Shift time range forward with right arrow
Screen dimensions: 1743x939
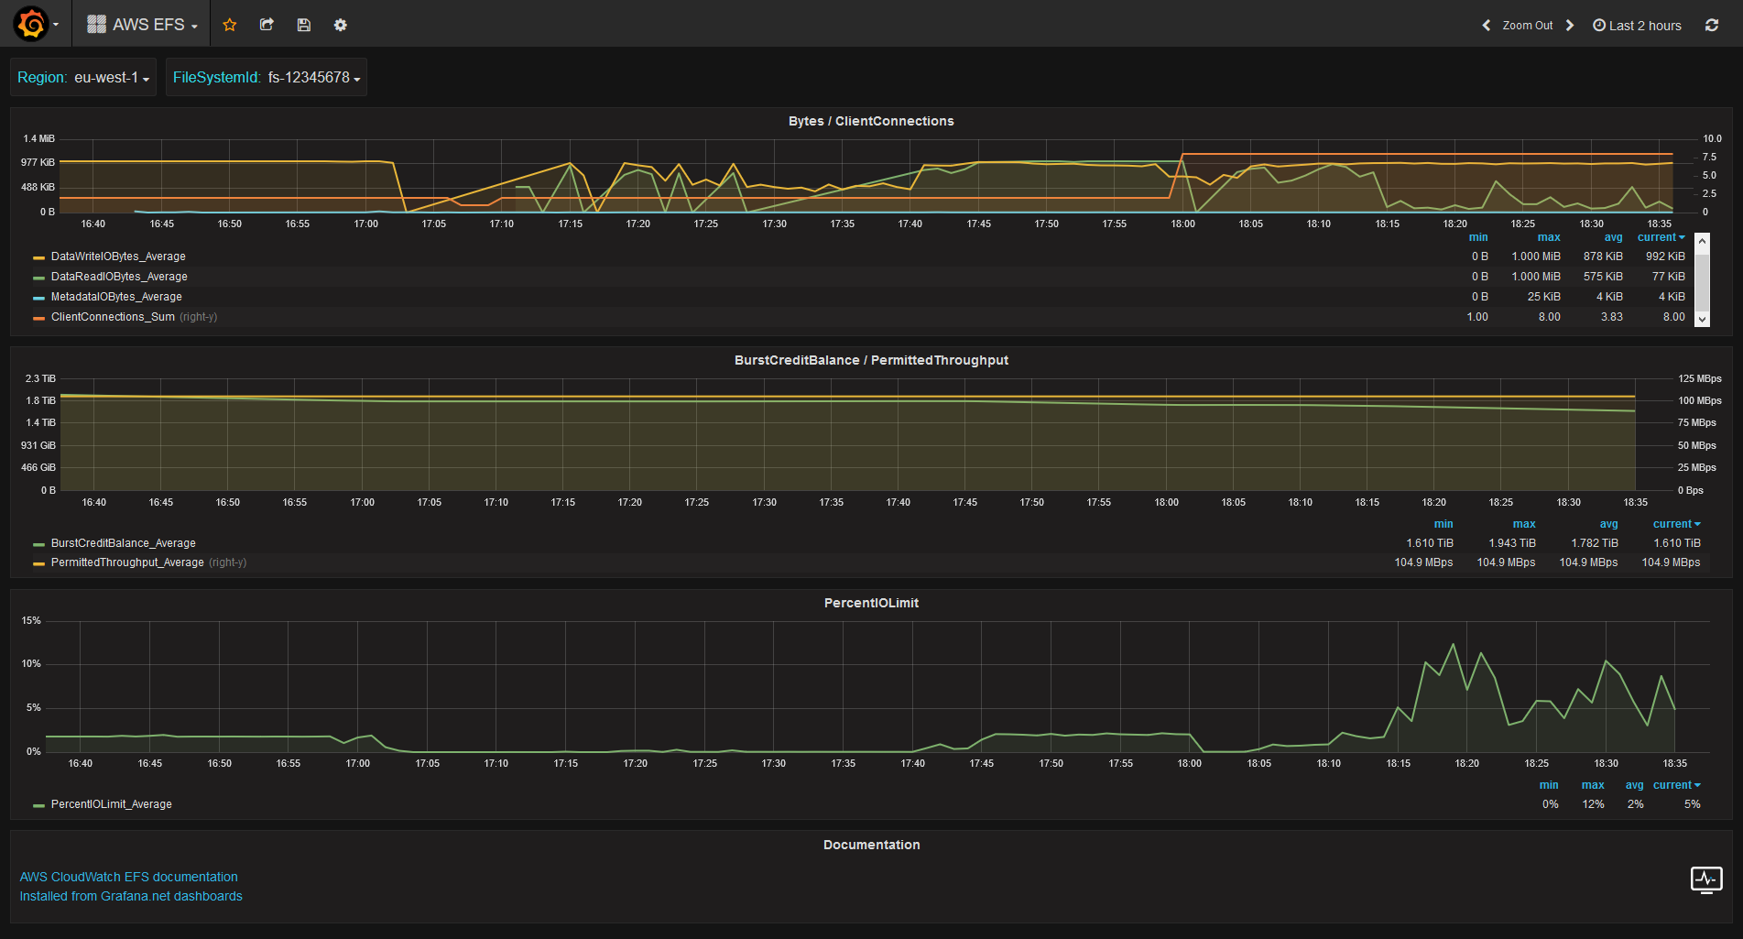[x=1570, y=26]
